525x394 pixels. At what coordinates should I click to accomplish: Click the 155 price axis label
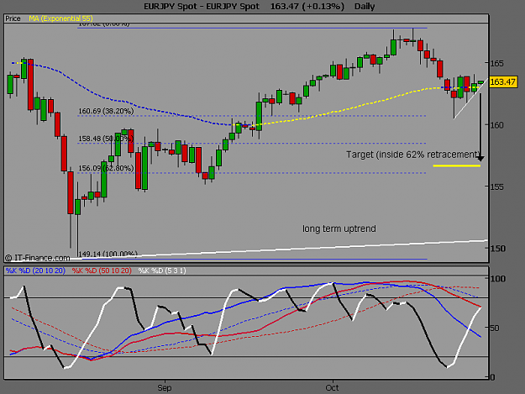coord(497,186)
